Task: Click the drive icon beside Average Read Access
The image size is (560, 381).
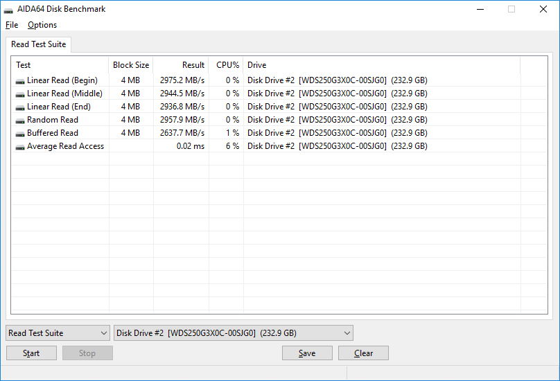Action: point(20,148)
